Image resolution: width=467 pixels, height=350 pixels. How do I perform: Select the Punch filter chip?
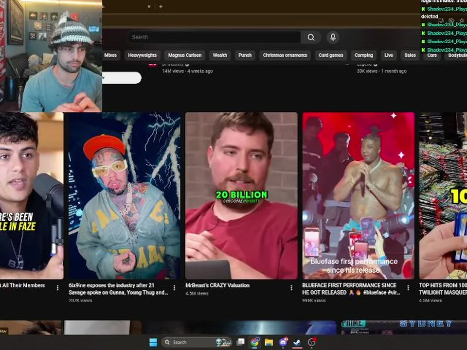coord(245,55)
